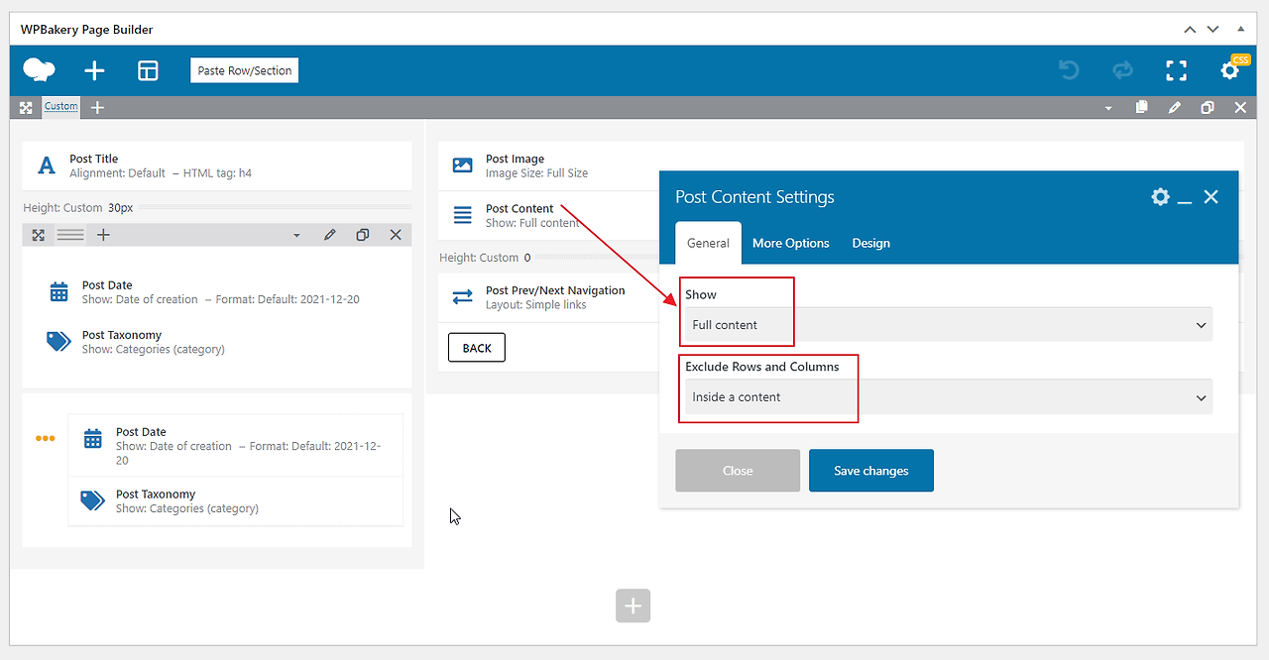Click the Image Size: Full Size text
This screenshot has width=1269, height=660.
536,173
